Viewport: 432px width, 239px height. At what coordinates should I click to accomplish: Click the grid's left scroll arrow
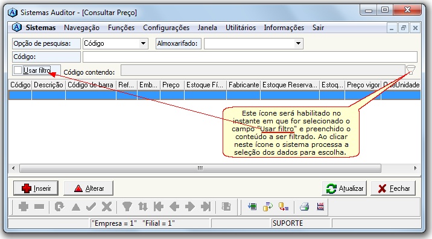pos(13,168)
